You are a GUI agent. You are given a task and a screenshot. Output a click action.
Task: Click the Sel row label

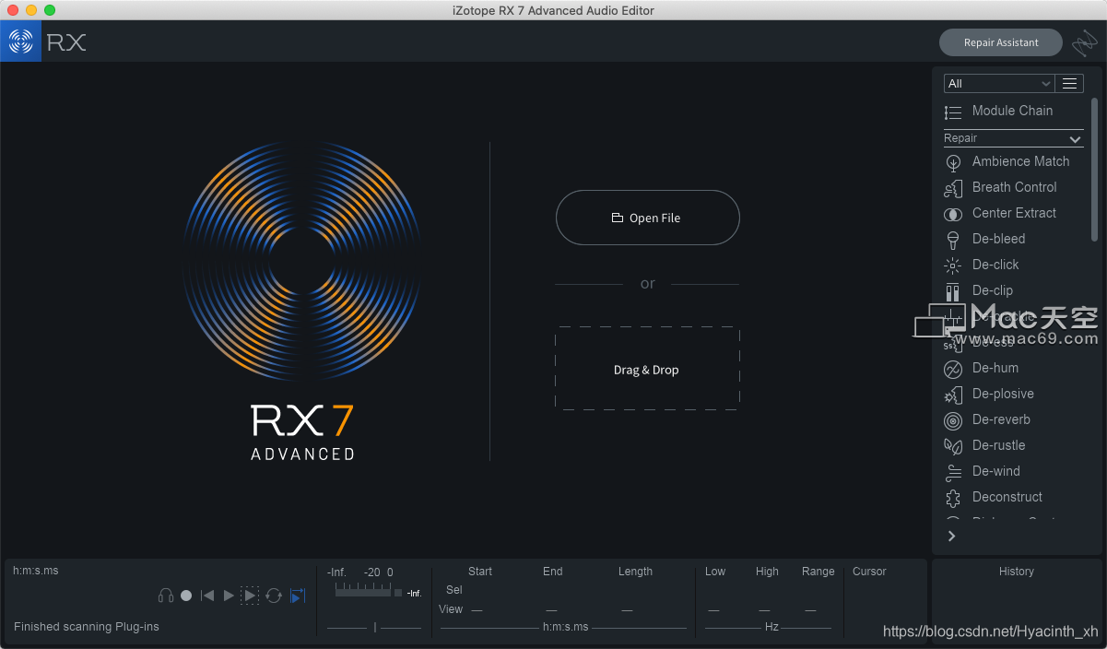click(454, 590)
